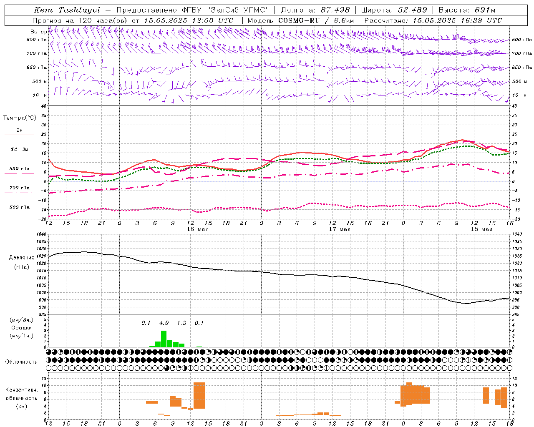534x427 pixels.
Task: Click the station name Kem_Tashtagol in header
Action: click(x=67, y=10)
